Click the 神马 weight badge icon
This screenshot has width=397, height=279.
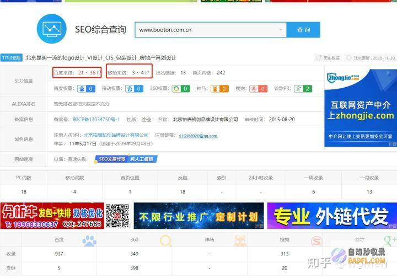pyautogui.click(x=220, y=89)
